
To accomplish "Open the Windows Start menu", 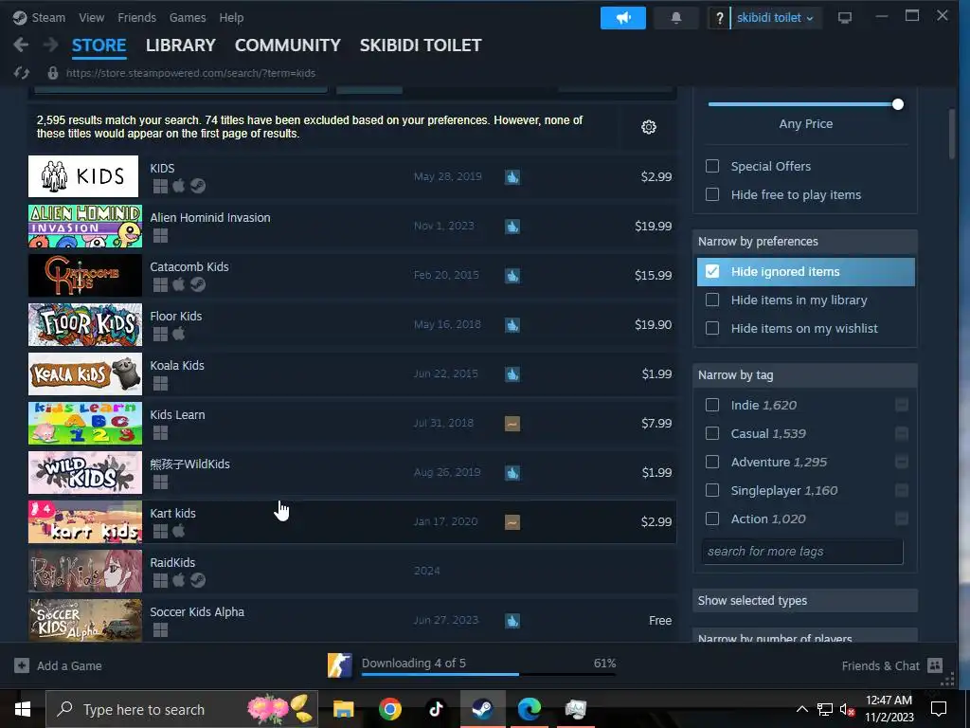I will pyautogui.click(x=23, y=709).
